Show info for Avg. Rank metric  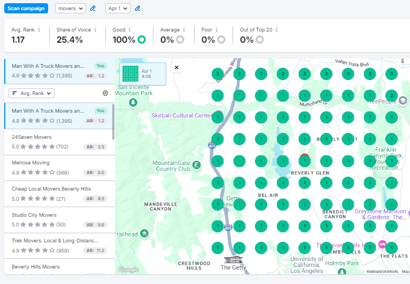[x=39, y=29]
